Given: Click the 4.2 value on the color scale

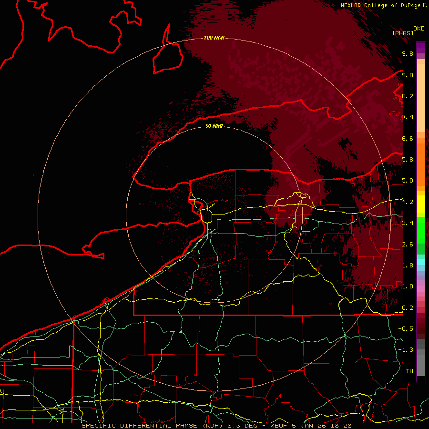Looking at the screenshot, I should coord(408,202).
